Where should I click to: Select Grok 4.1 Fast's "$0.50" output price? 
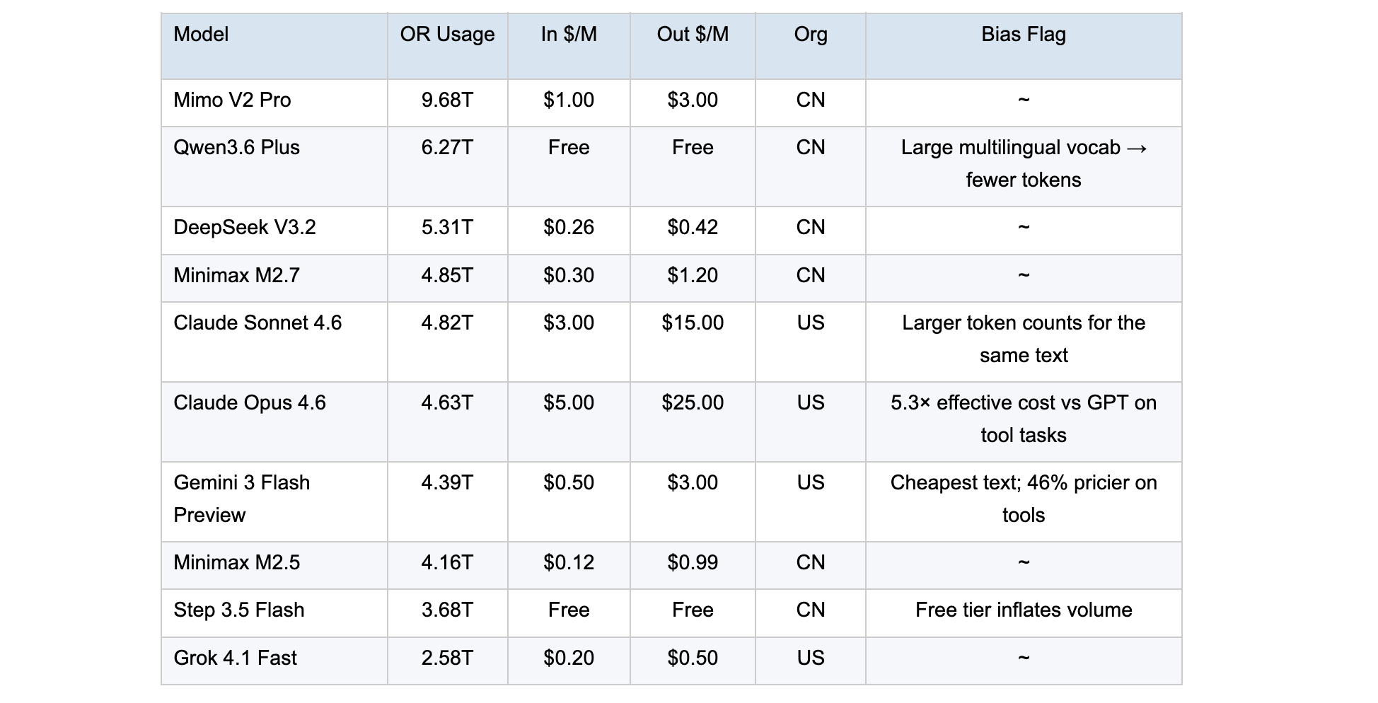tap(693, 658)
